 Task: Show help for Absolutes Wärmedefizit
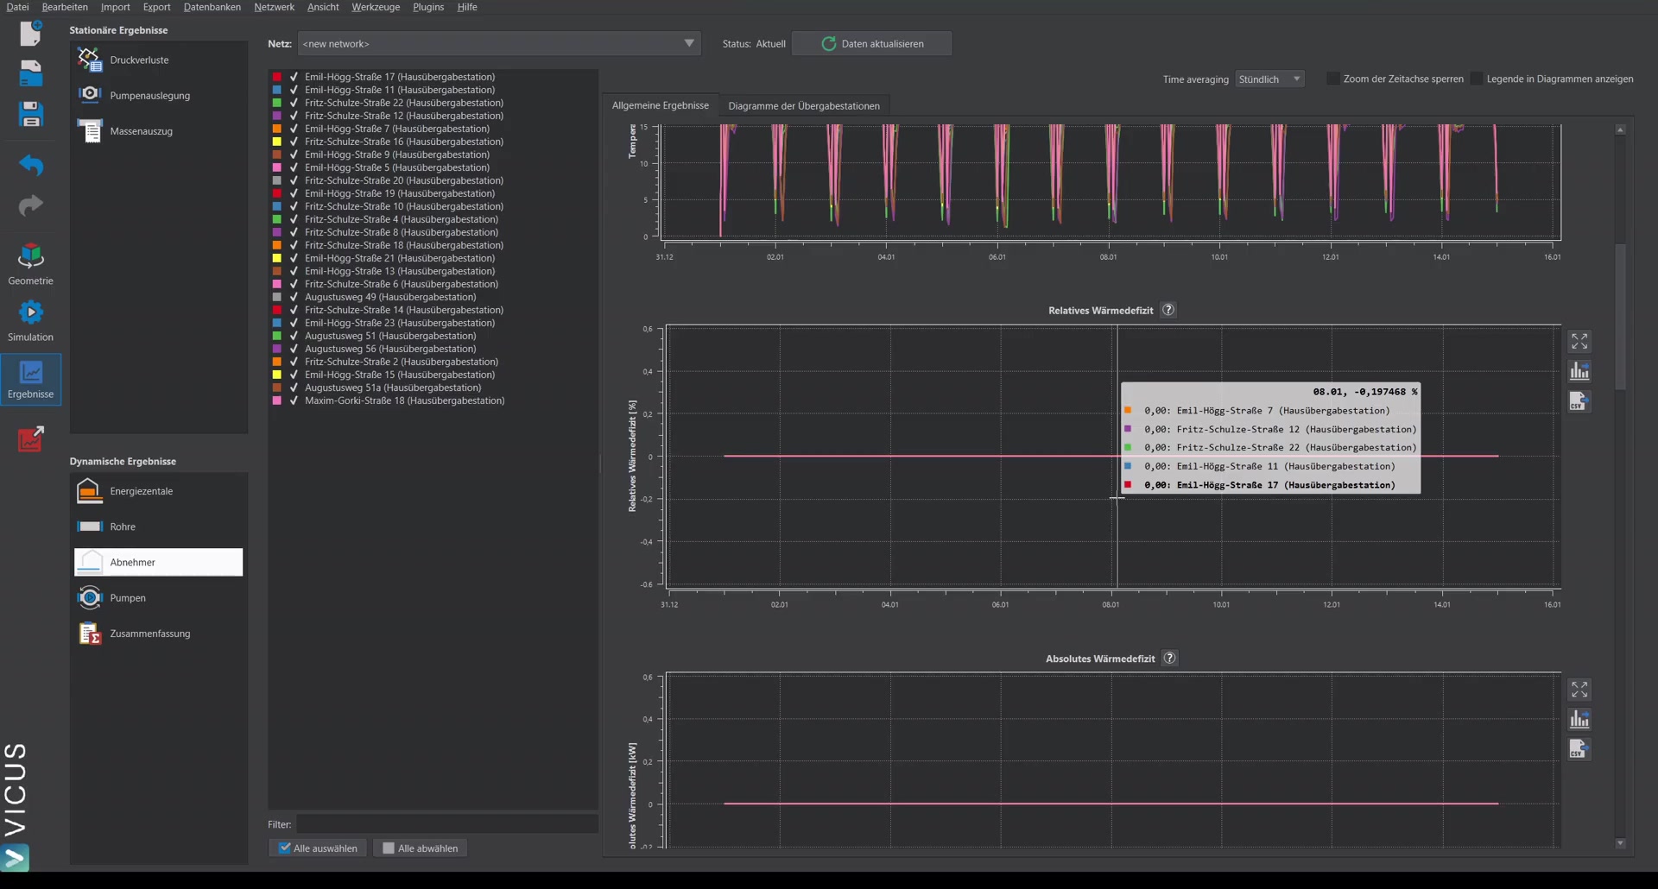(1170, 658)
